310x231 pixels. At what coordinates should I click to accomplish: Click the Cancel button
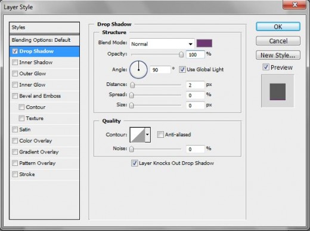(278, 41)
